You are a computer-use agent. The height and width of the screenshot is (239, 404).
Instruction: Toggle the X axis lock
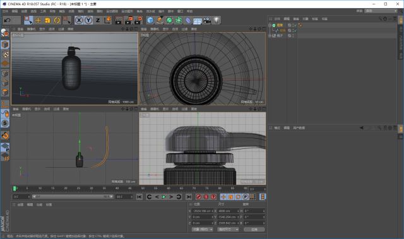point(79,20)
